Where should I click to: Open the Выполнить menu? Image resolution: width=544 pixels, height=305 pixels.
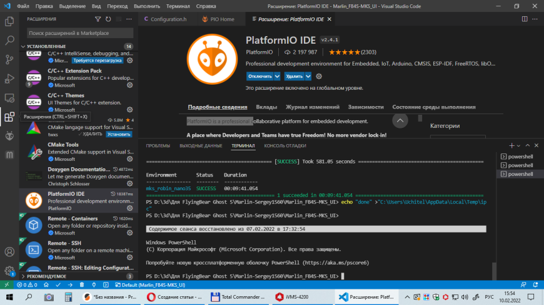coord(147,6)
